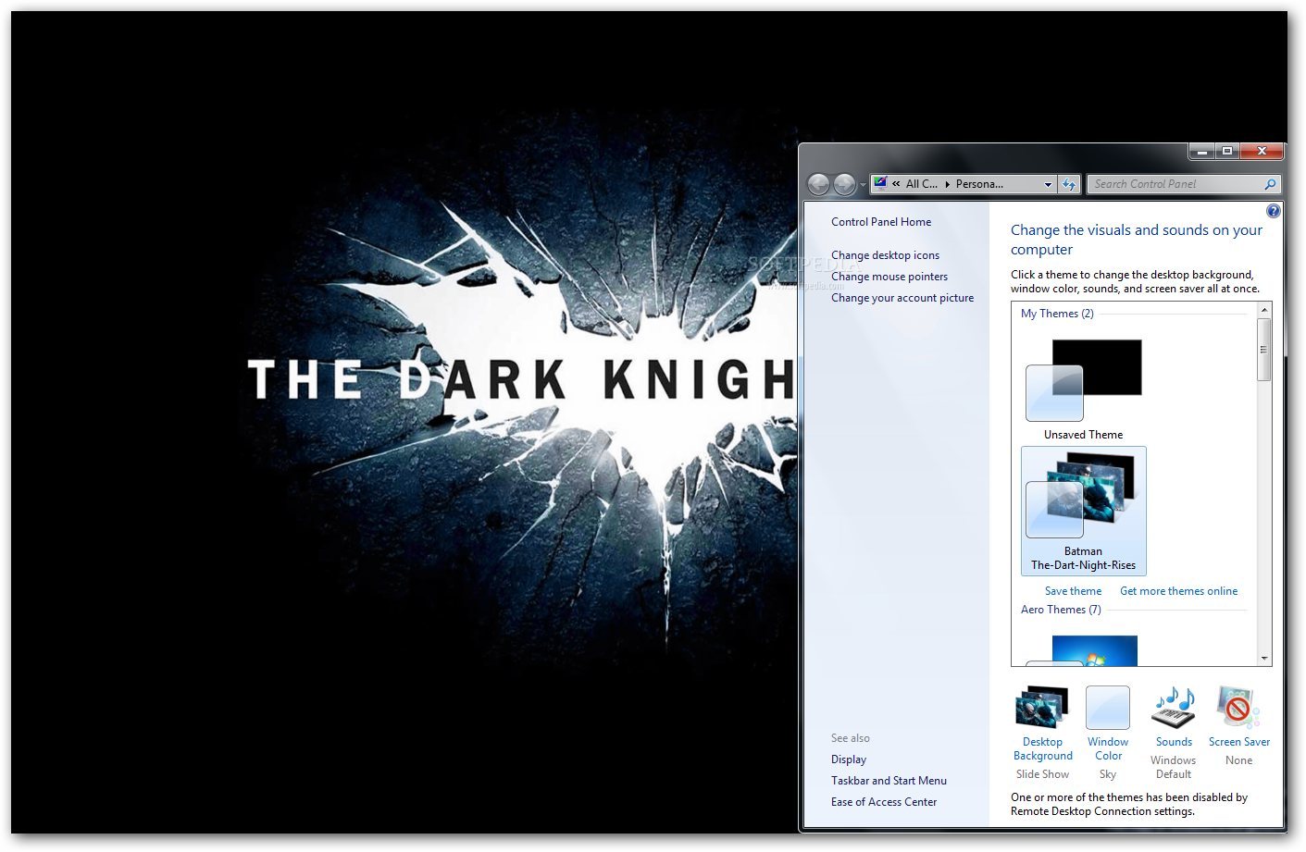Screen dimensions: 1306x852
Task: Click the 'My Themes (2)' group header
Action: pos(1057,314)
